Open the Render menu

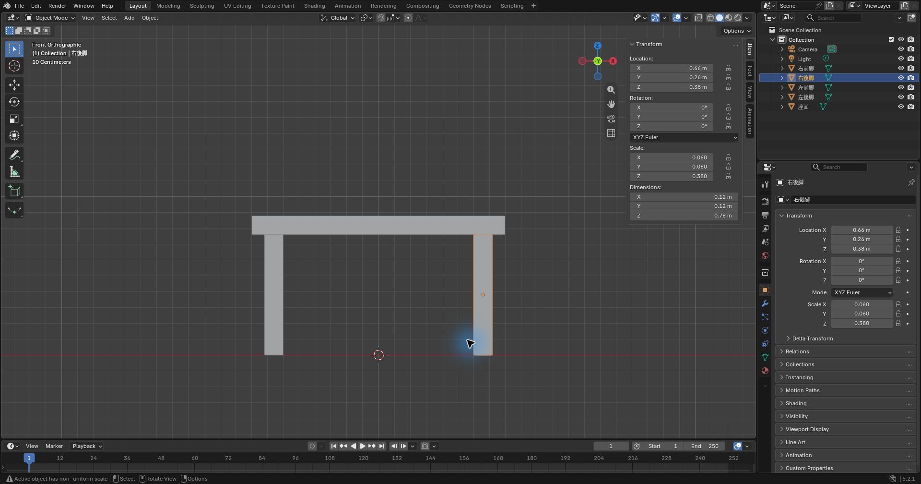[x=57, y=6]
